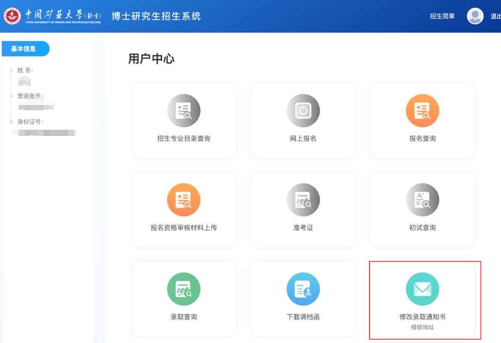Click the 姓名 field in sidebar
Viewport: 501px width, 343px height.
point(25,70)
